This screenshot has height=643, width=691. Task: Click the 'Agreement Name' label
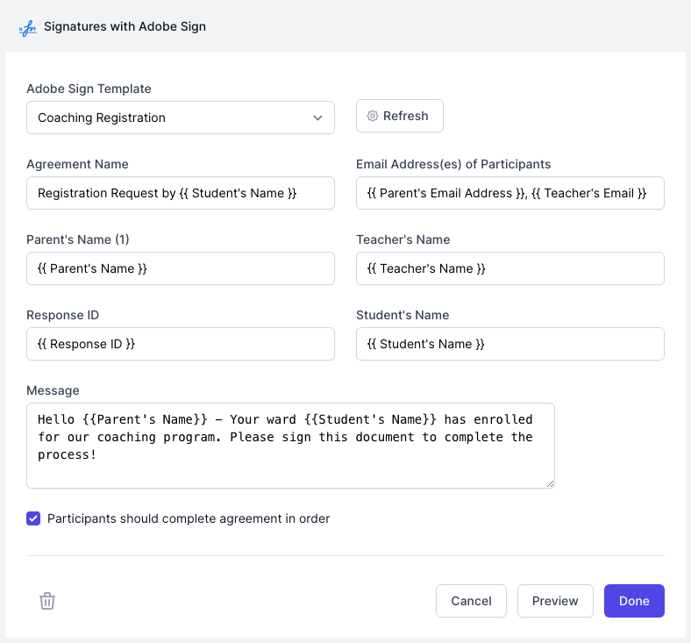tap(77, 164)
